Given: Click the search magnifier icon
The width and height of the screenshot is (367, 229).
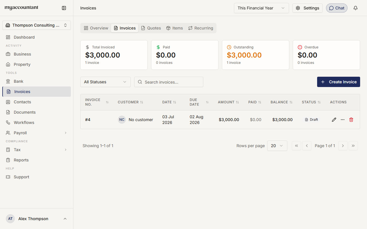Looking at the screenshot, I should (140, 82).
